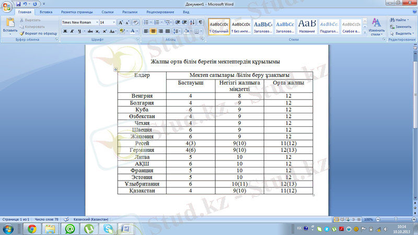Toggle center paragraph alignment
This screenshot has width=418, height=235.
[x=154, y=31]
